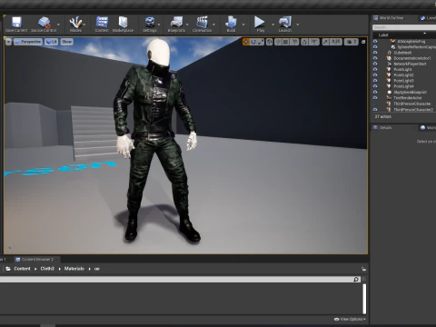Screen dimensions: 436x327
Task: Open the Settings toolbar icon
Action: pos(150,25)
